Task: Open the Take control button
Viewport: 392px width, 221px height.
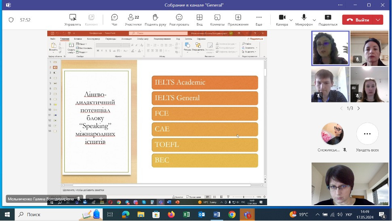Action: click(73, 19)
